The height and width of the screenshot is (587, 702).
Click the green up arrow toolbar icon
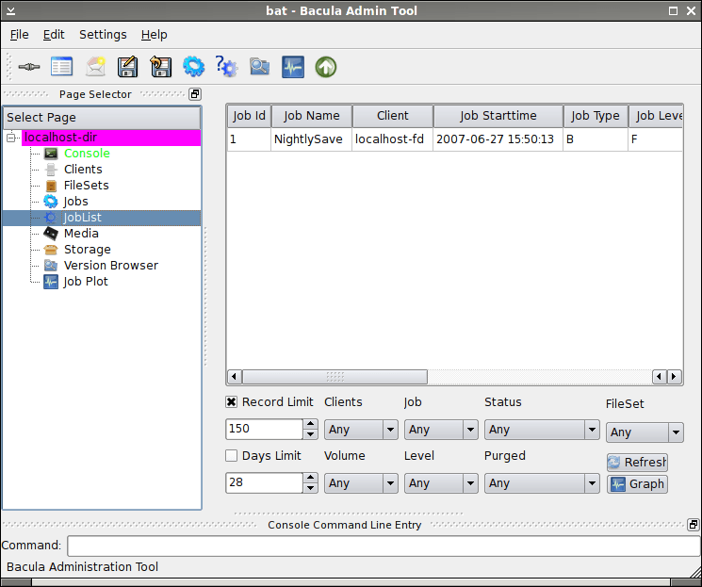[326, 67]
